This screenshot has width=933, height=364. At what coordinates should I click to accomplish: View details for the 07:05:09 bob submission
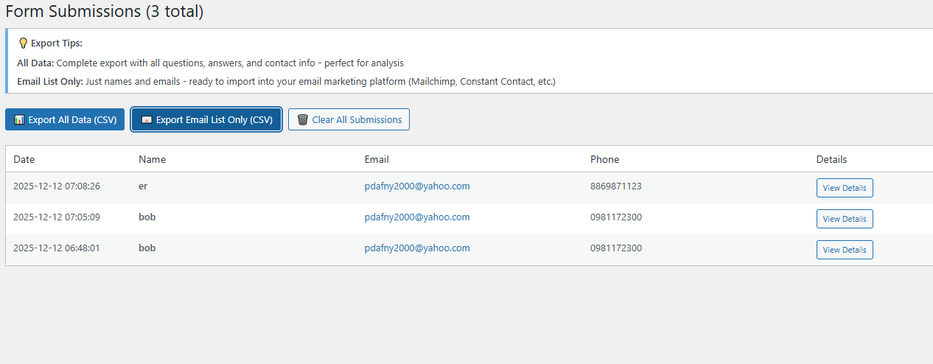(844, 219)
